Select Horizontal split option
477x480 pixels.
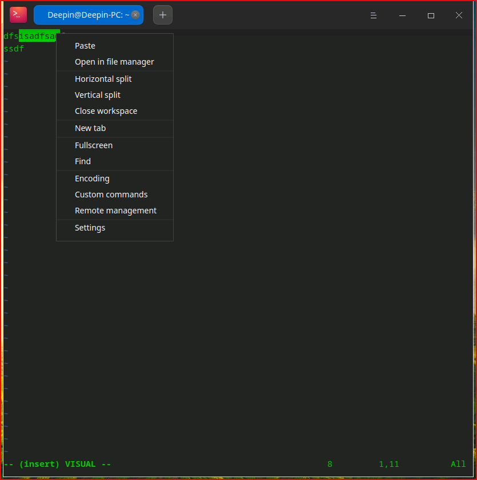click(115, 79)
